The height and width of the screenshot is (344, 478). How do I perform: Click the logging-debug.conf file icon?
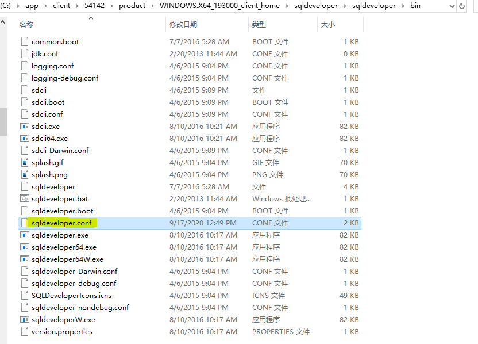[x=25, y=78]
